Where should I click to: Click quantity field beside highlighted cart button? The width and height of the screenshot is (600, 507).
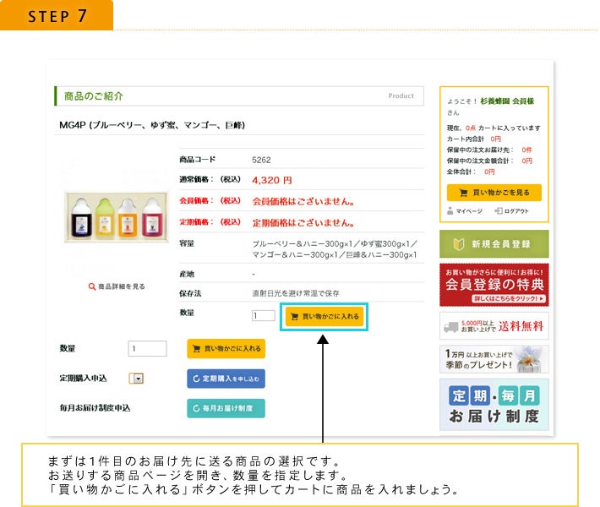pyautogui.click(x=264, y=316)
